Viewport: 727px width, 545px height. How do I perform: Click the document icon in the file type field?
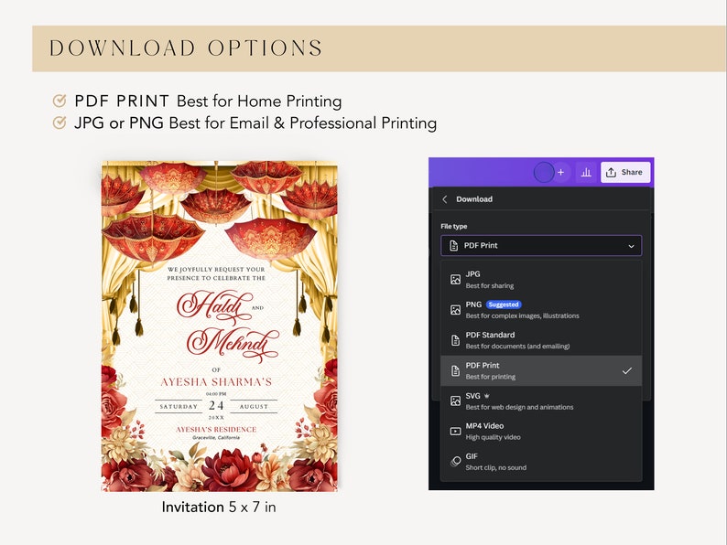coord(453,245)
